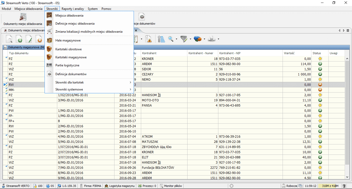
Task: Click document number 3/MG-JD.01/2016
Action: 86,100
